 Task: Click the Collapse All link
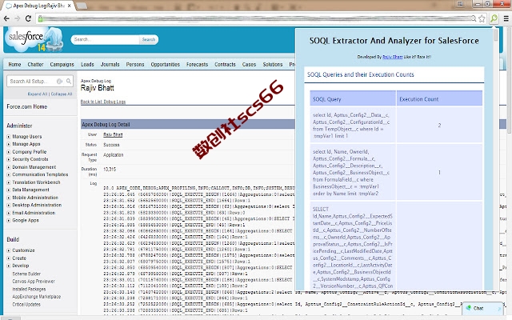tap(62, 94)
